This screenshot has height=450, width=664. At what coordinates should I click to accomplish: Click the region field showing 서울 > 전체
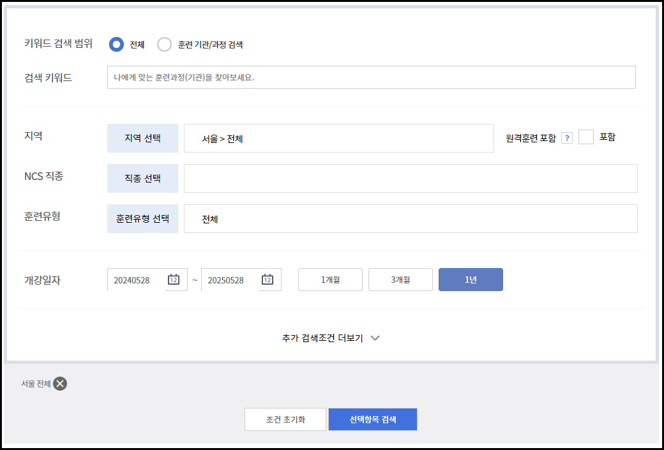click(x=338, y=139)
